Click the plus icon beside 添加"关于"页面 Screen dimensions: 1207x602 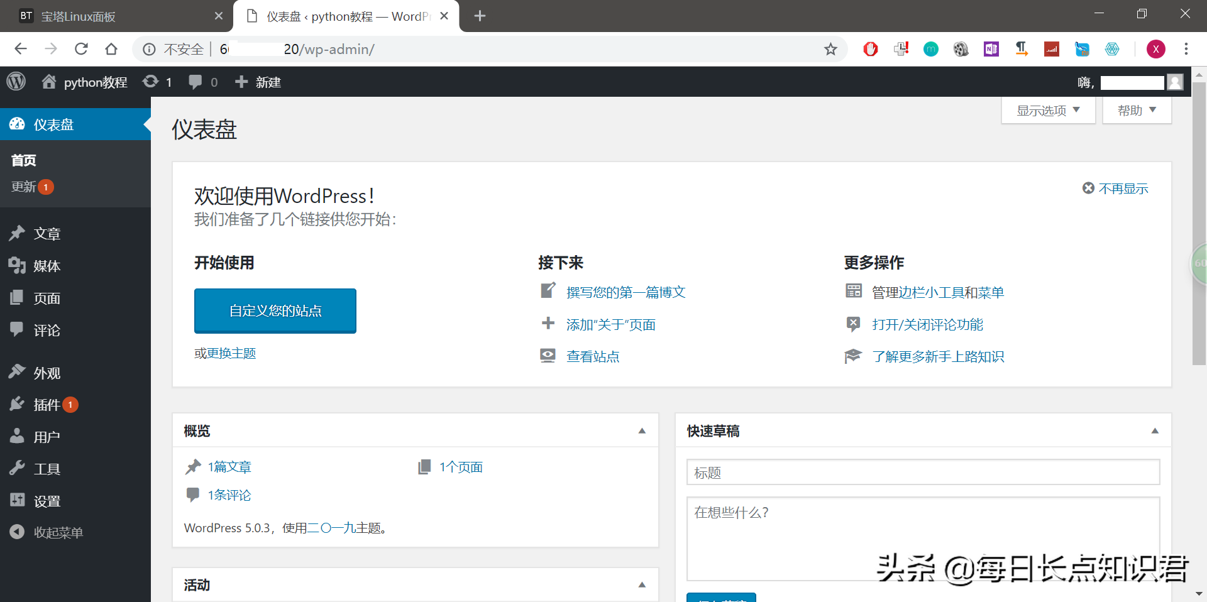click(x=548, y=324)
